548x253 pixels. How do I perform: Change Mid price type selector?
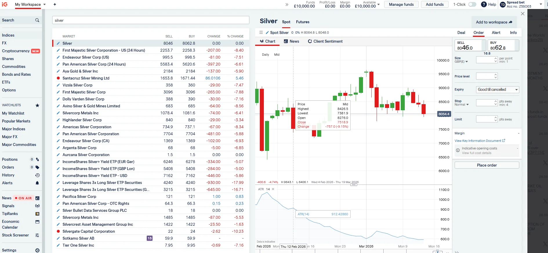[x=277, y=55]
